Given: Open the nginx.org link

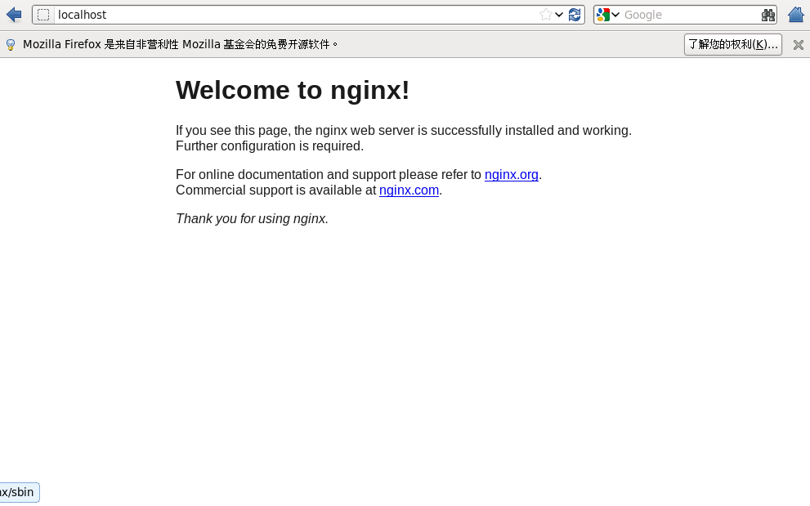Looking at the screenshot, I should tap(512, 175).
